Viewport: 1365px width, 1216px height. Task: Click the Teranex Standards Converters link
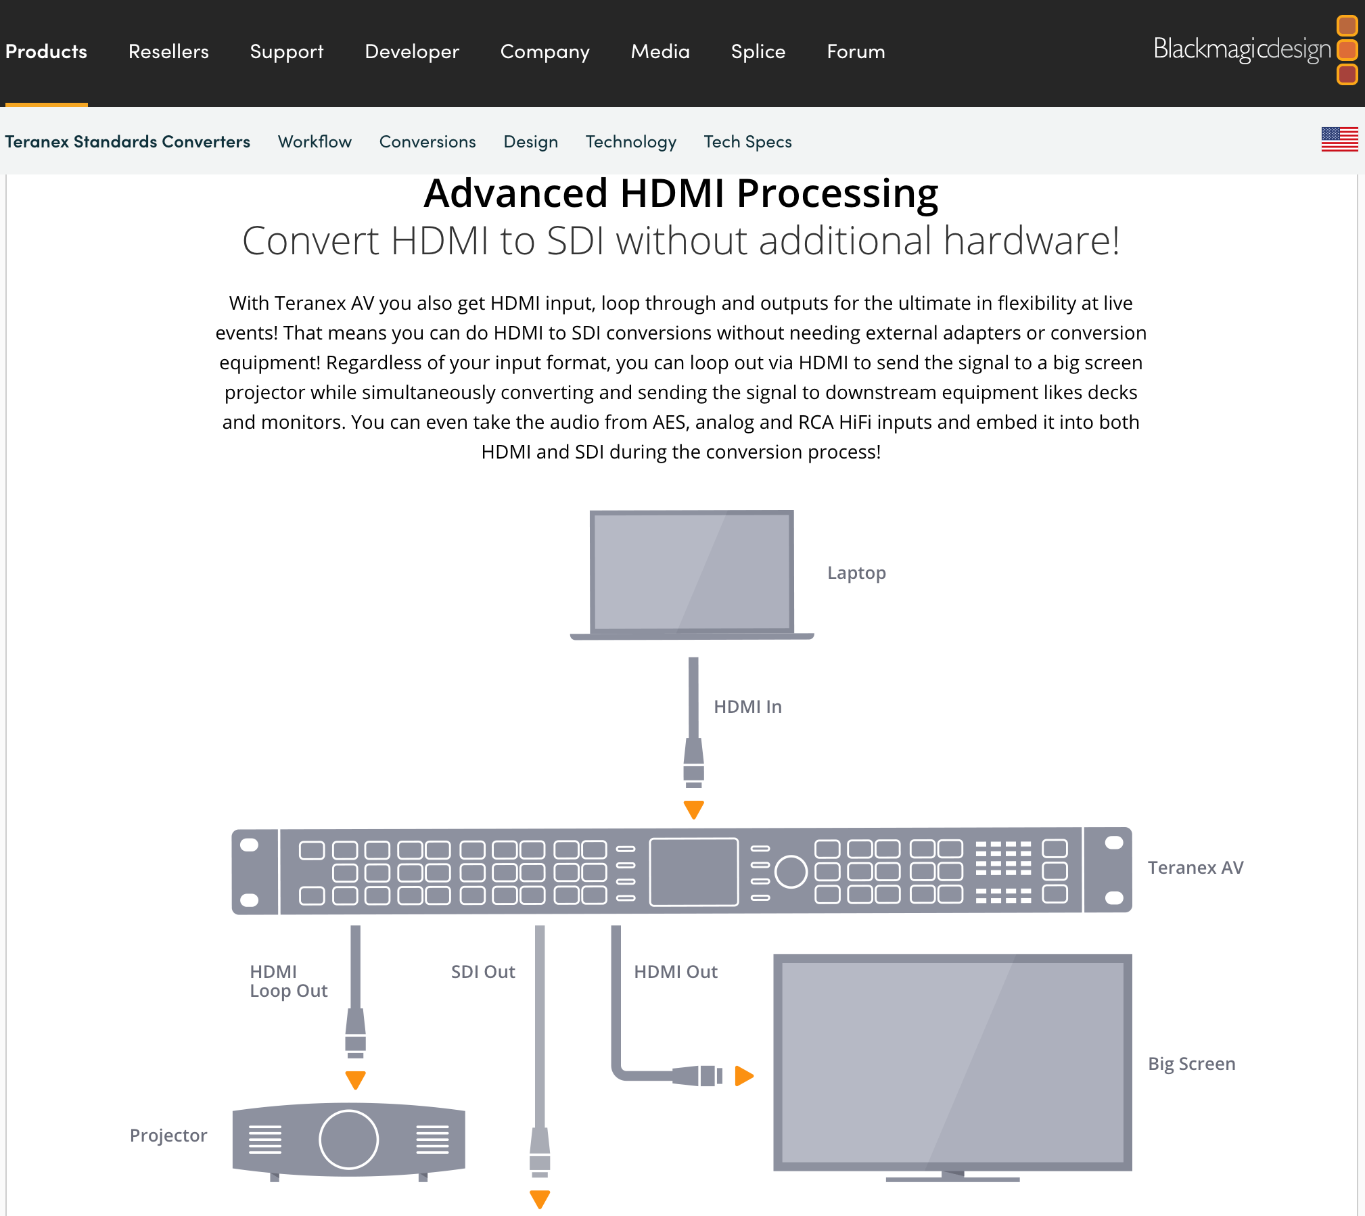click(128, 141)
